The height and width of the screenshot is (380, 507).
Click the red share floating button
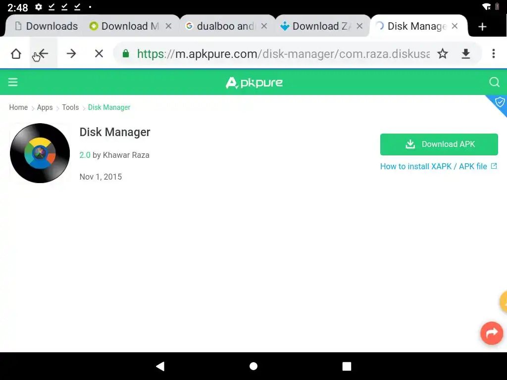tap(492, 333)
